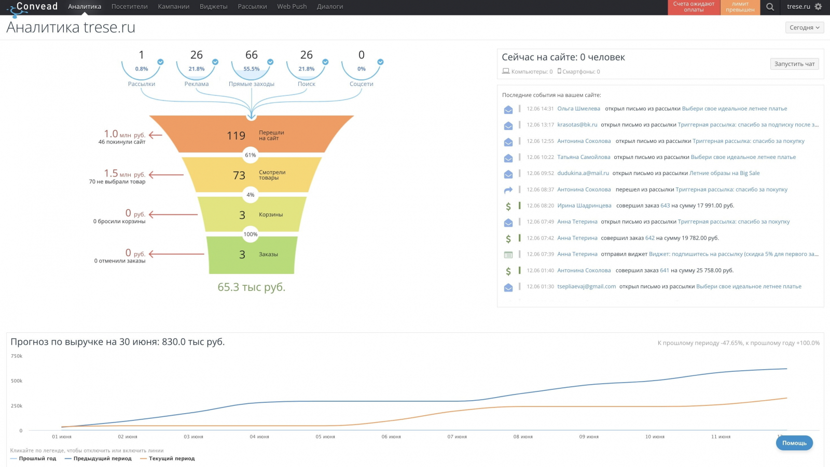This screenshot has height=467, width=830.
Task: Navigate to Рассылки in the top menu
Action: coord(253,7)
